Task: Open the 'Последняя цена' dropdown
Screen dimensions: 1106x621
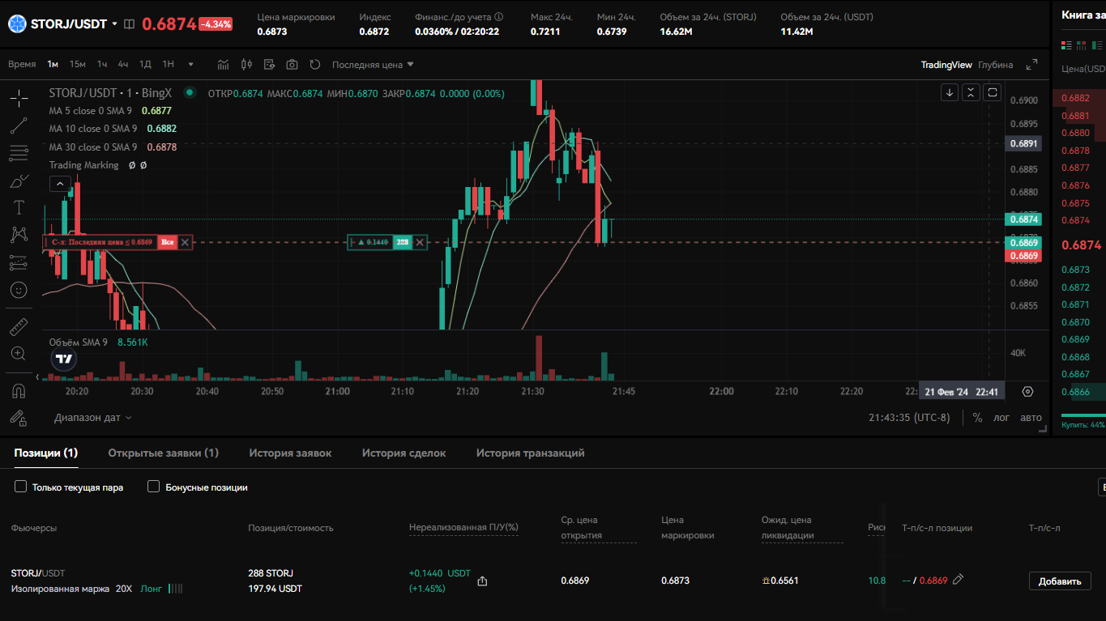Action: [373, 64]
